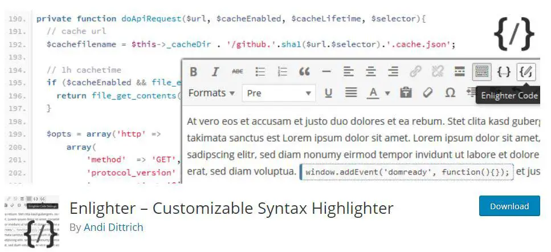Insert special character with the Omega icon
This screenshot has height=252, width=551.
coord(450,93)
